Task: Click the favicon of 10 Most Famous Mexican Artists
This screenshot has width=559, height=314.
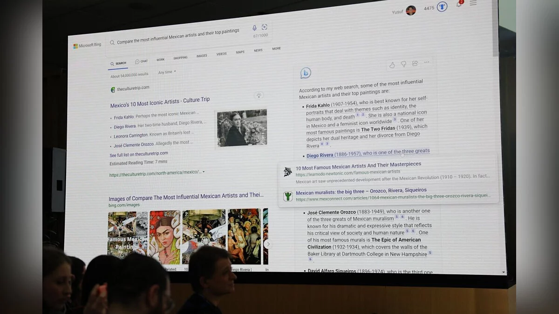Action: [x=288, y=172]
